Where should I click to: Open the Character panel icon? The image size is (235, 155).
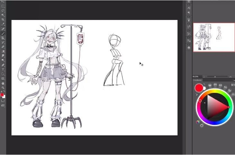click(x=189, y=8)
